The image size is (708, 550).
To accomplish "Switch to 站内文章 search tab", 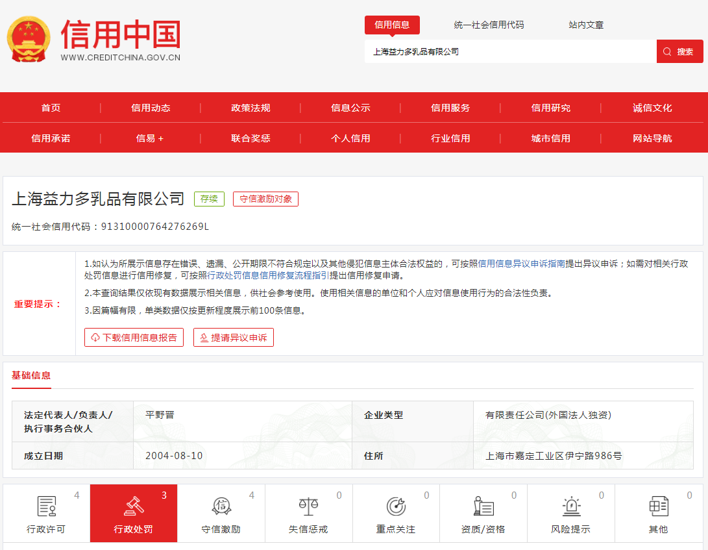I will (x=586, y=25).
